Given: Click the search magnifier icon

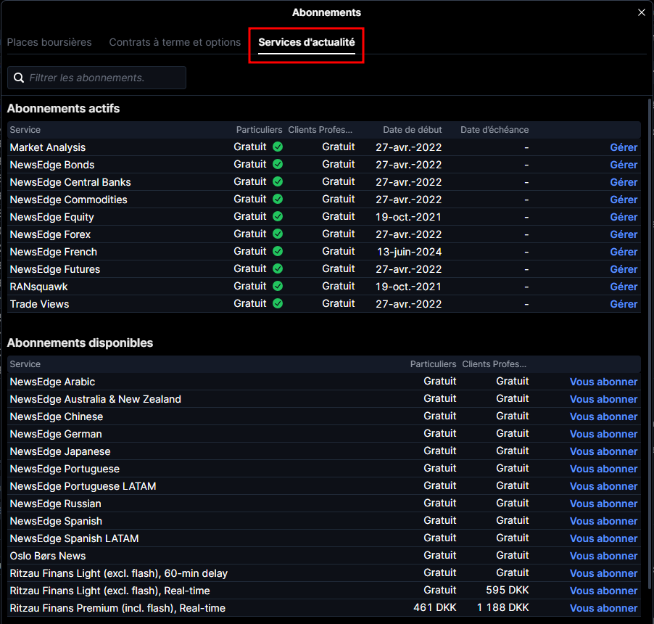Looking at the screenshot, I should click(19, 78).
